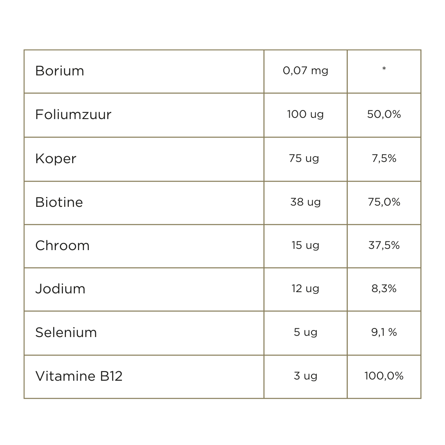445x445 pixels.
Task: Select the Biotine row label
Action: coord(59,202)
